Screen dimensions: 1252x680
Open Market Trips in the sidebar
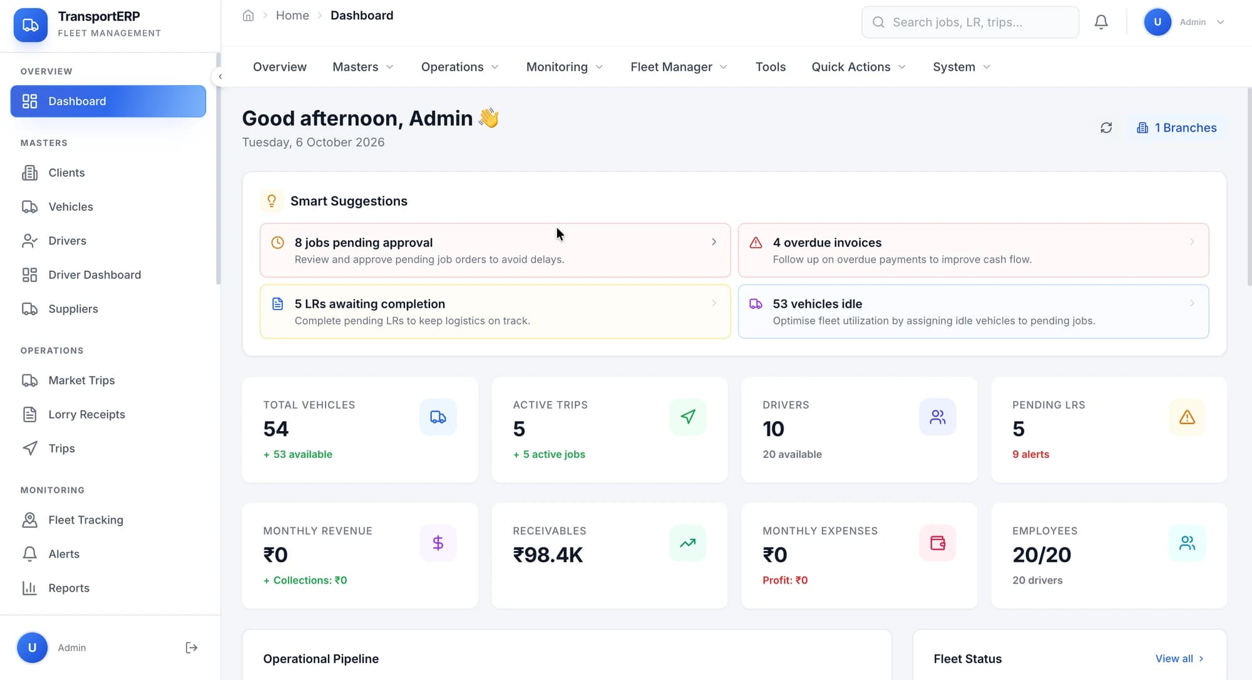(108, 380)
